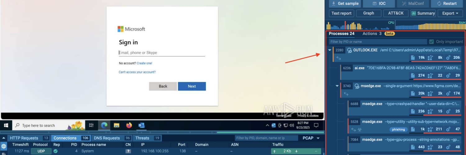Click the Task View icon in the taskbar
The image size is (466, 155).
(x=91, y=125)
